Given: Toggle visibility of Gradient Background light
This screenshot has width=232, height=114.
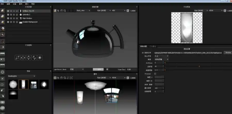Looking at the screenshot, I should tap(8, 22).
